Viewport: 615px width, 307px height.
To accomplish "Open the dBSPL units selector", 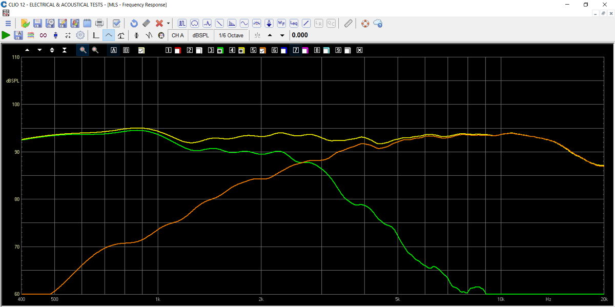I will pos(200,35).
